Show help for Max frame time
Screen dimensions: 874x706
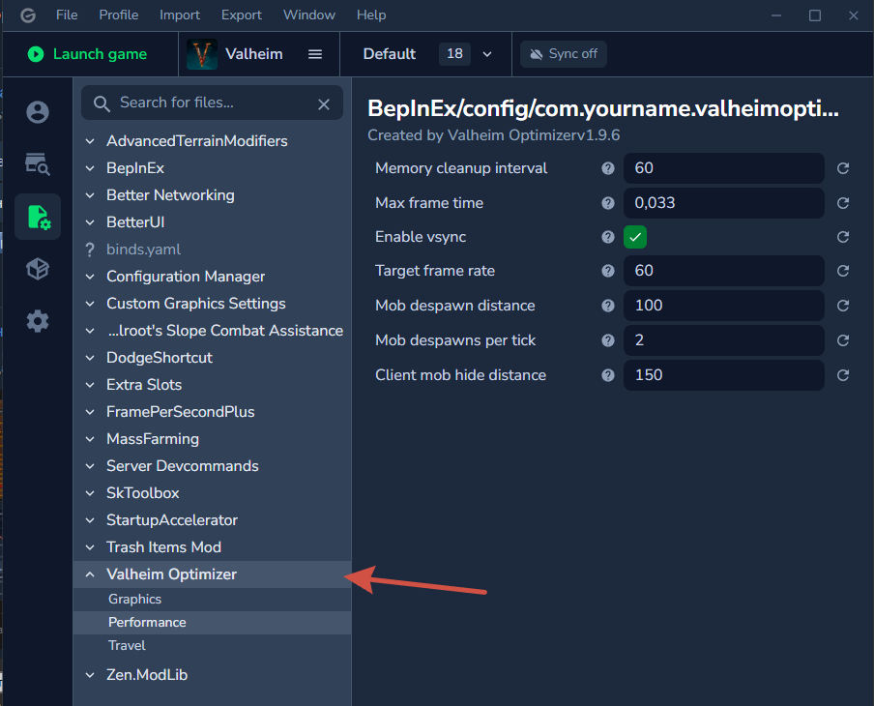coord(607,203)
